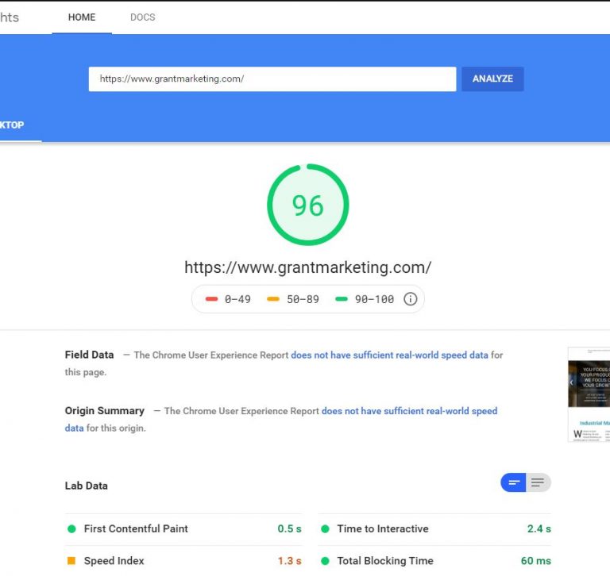Click the orange square icon beside Speed Index
610x576 pixels.
tap(71, 561)
